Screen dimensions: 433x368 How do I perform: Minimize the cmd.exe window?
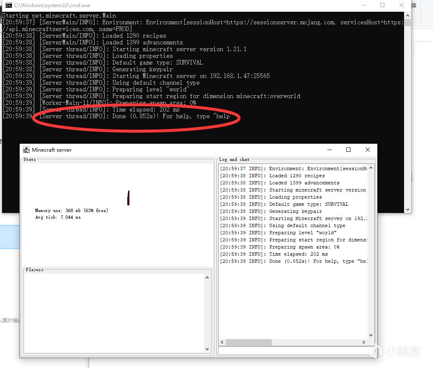[x=363, y=5]
